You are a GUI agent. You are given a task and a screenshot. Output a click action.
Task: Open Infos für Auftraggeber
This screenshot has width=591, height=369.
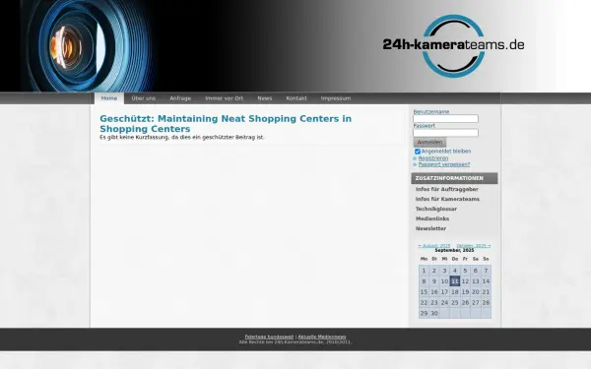(x=447, y=189)
